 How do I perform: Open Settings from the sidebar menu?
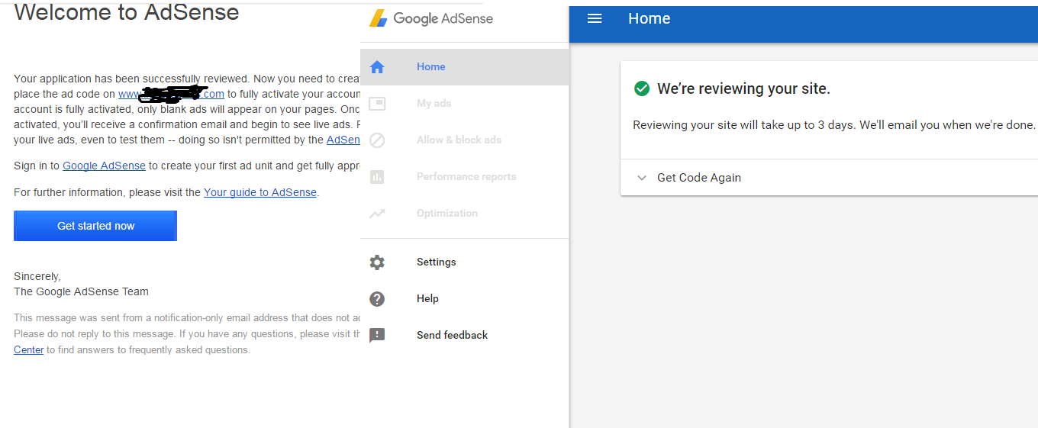(436, 262)
